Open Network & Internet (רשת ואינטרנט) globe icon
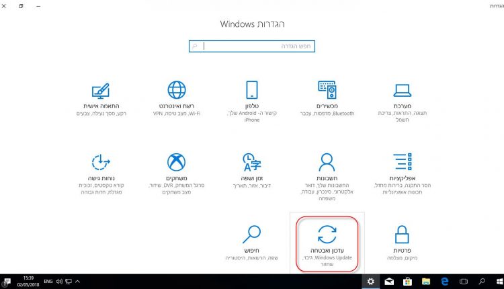 (177, 89)
